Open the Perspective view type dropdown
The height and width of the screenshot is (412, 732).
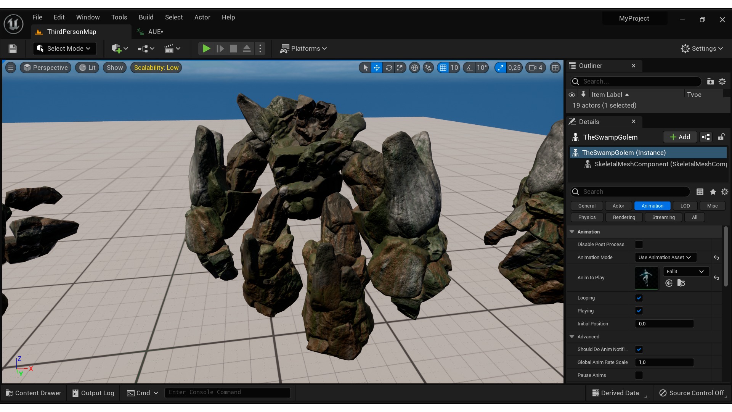[x=45, y=68]
